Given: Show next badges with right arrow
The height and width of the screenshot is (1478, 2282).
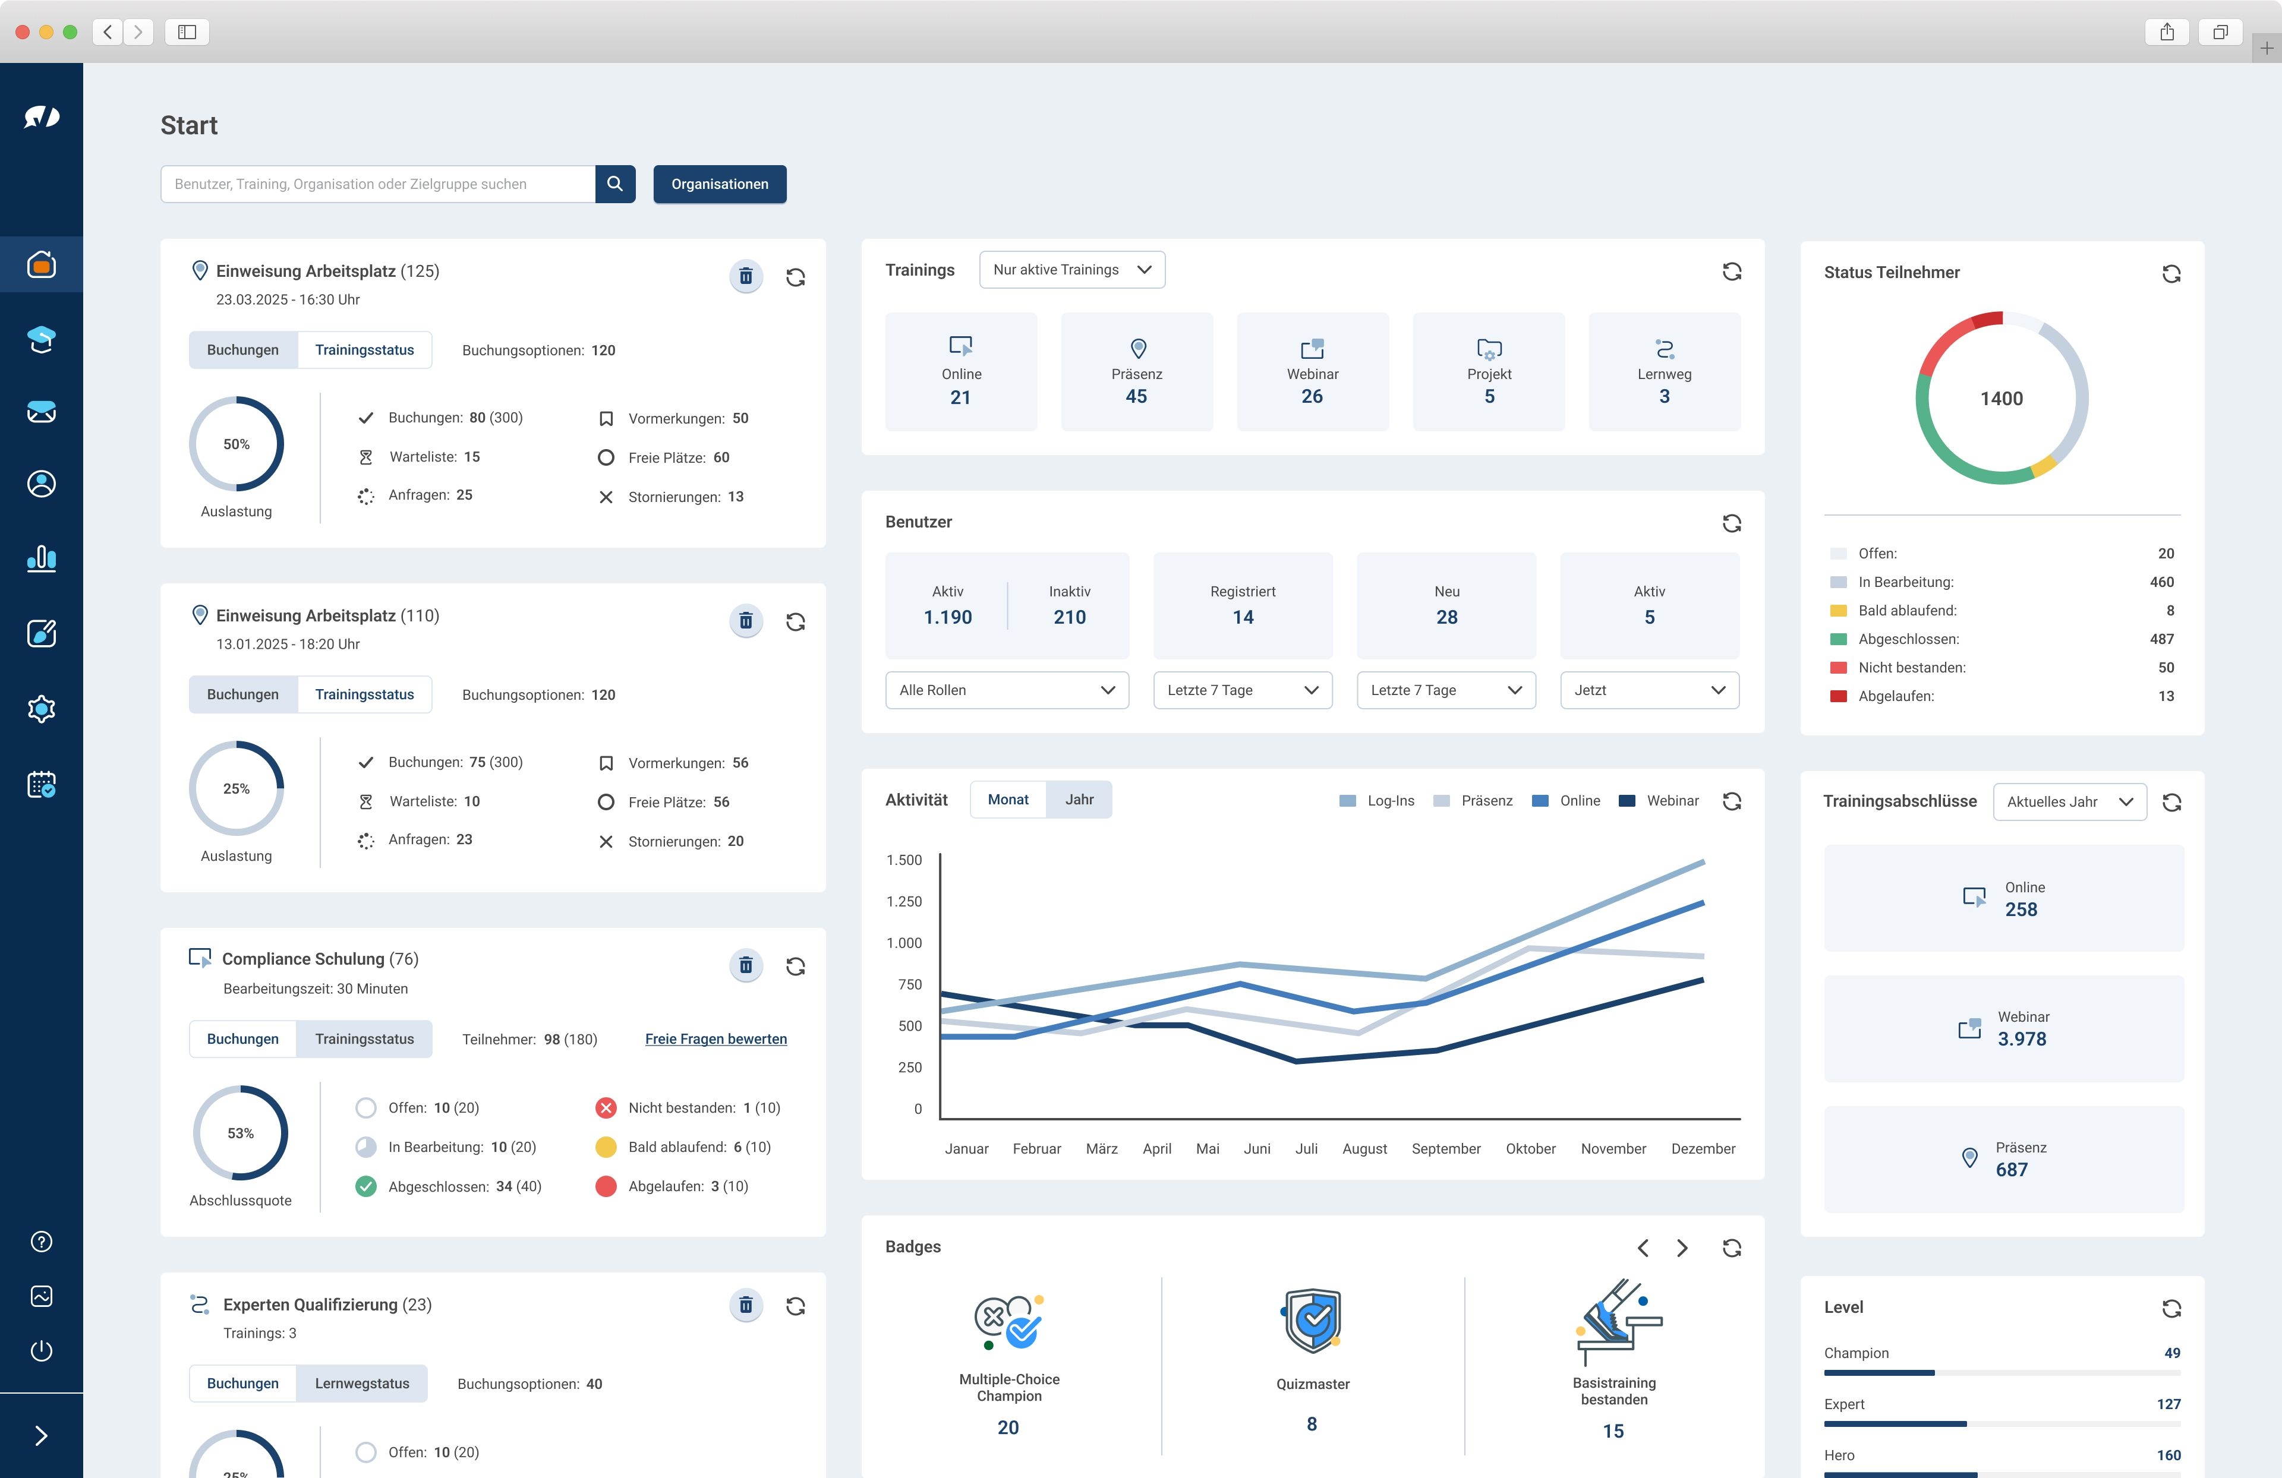Looking at the screenshot, I should (1682, 1248).
